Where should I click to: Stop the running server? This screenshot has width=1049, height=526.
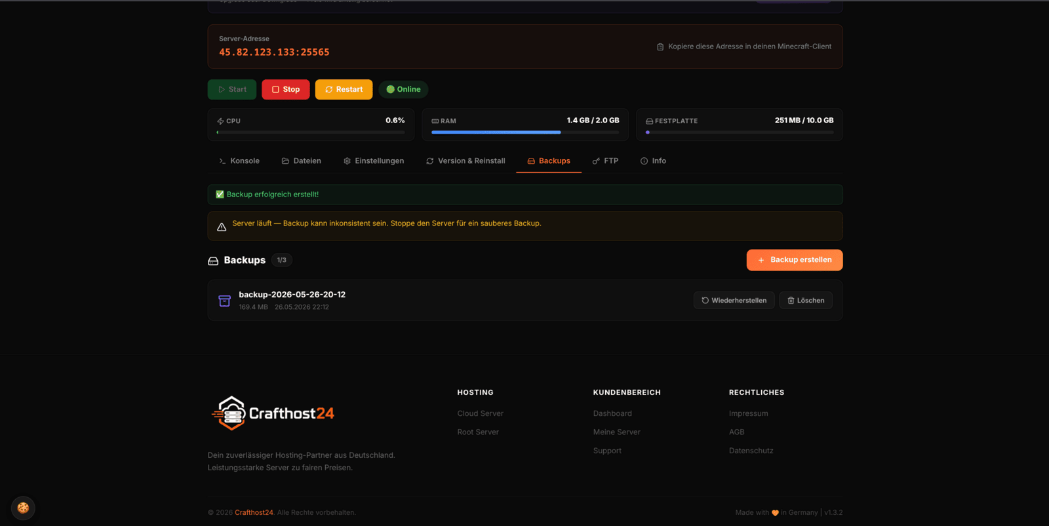click(286, 90)
